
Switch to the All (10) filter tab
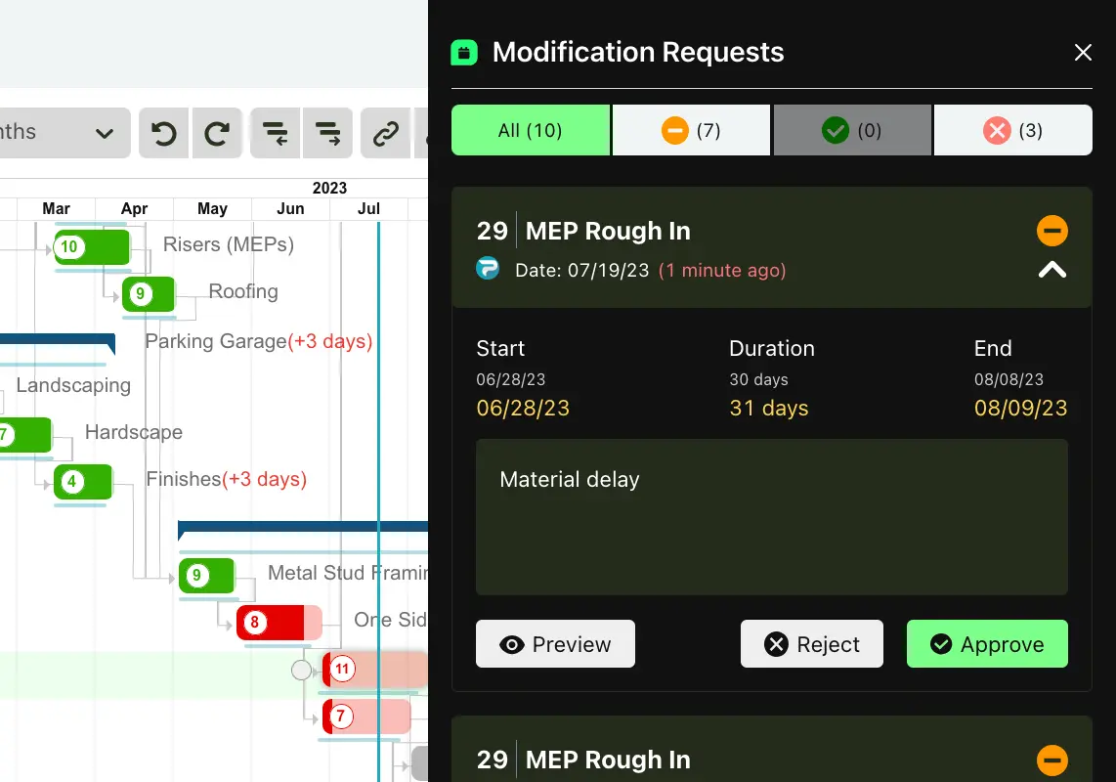(531, 129)
